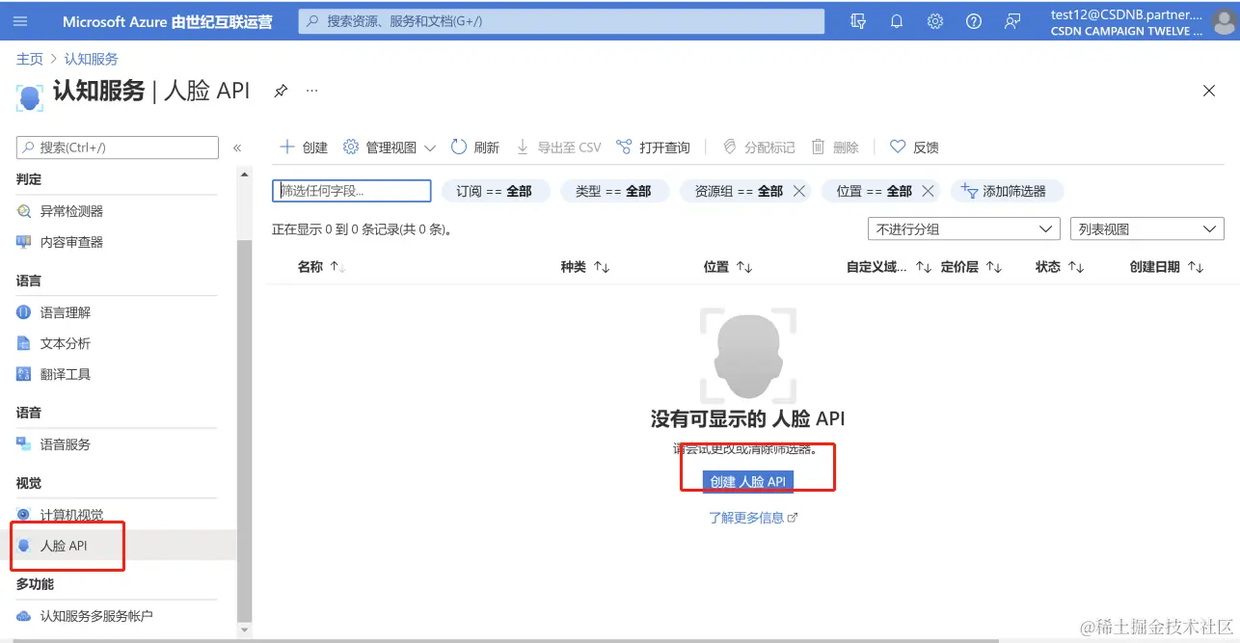
Task: Open the 资源组 == 全部 filter
Action: 739,191
